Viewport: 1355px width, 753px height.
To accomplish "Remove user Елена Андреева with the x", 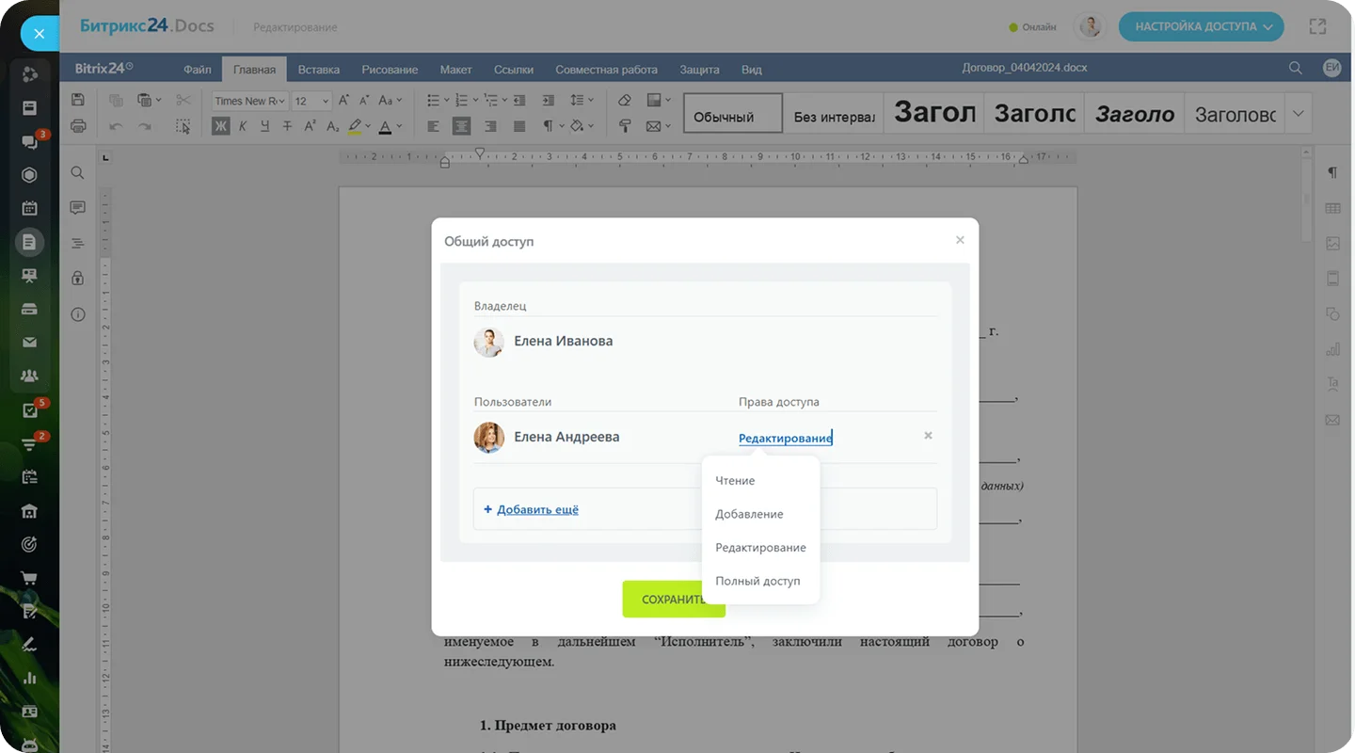I will pyautogui.click(x=928, y=436).
